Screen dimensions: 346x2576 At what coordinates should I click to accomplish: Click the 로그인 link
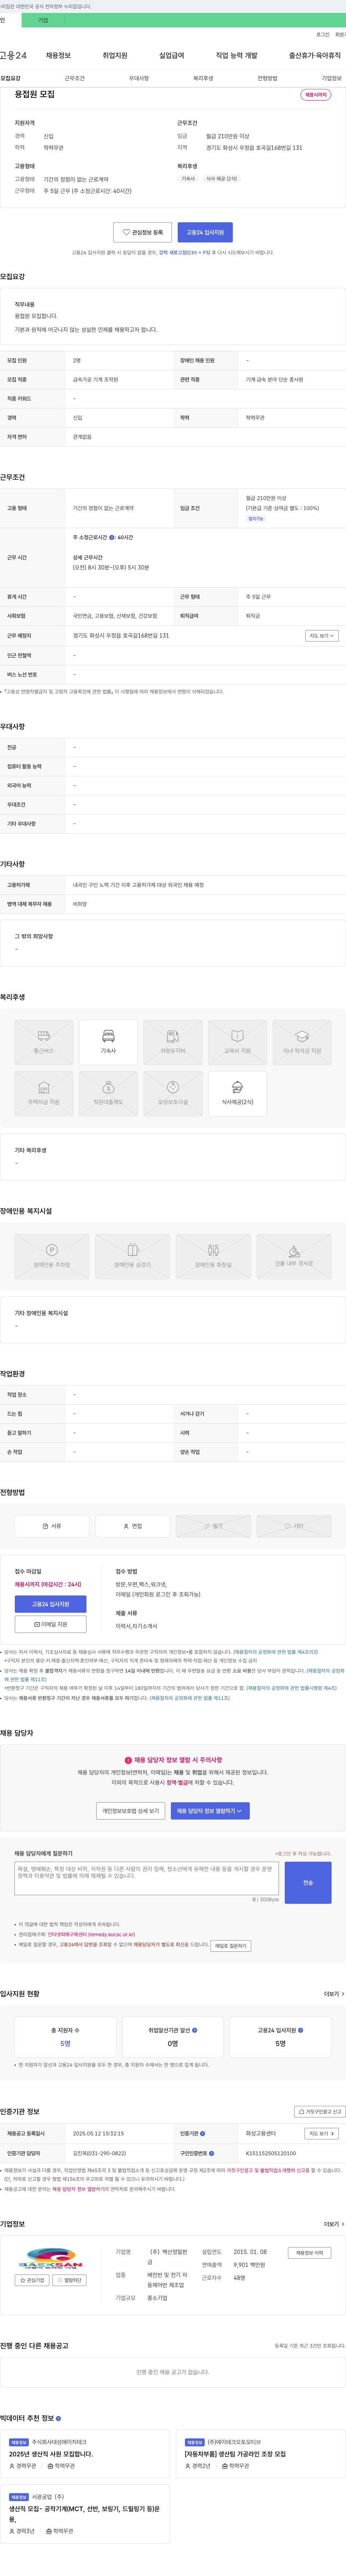point(323,34)
